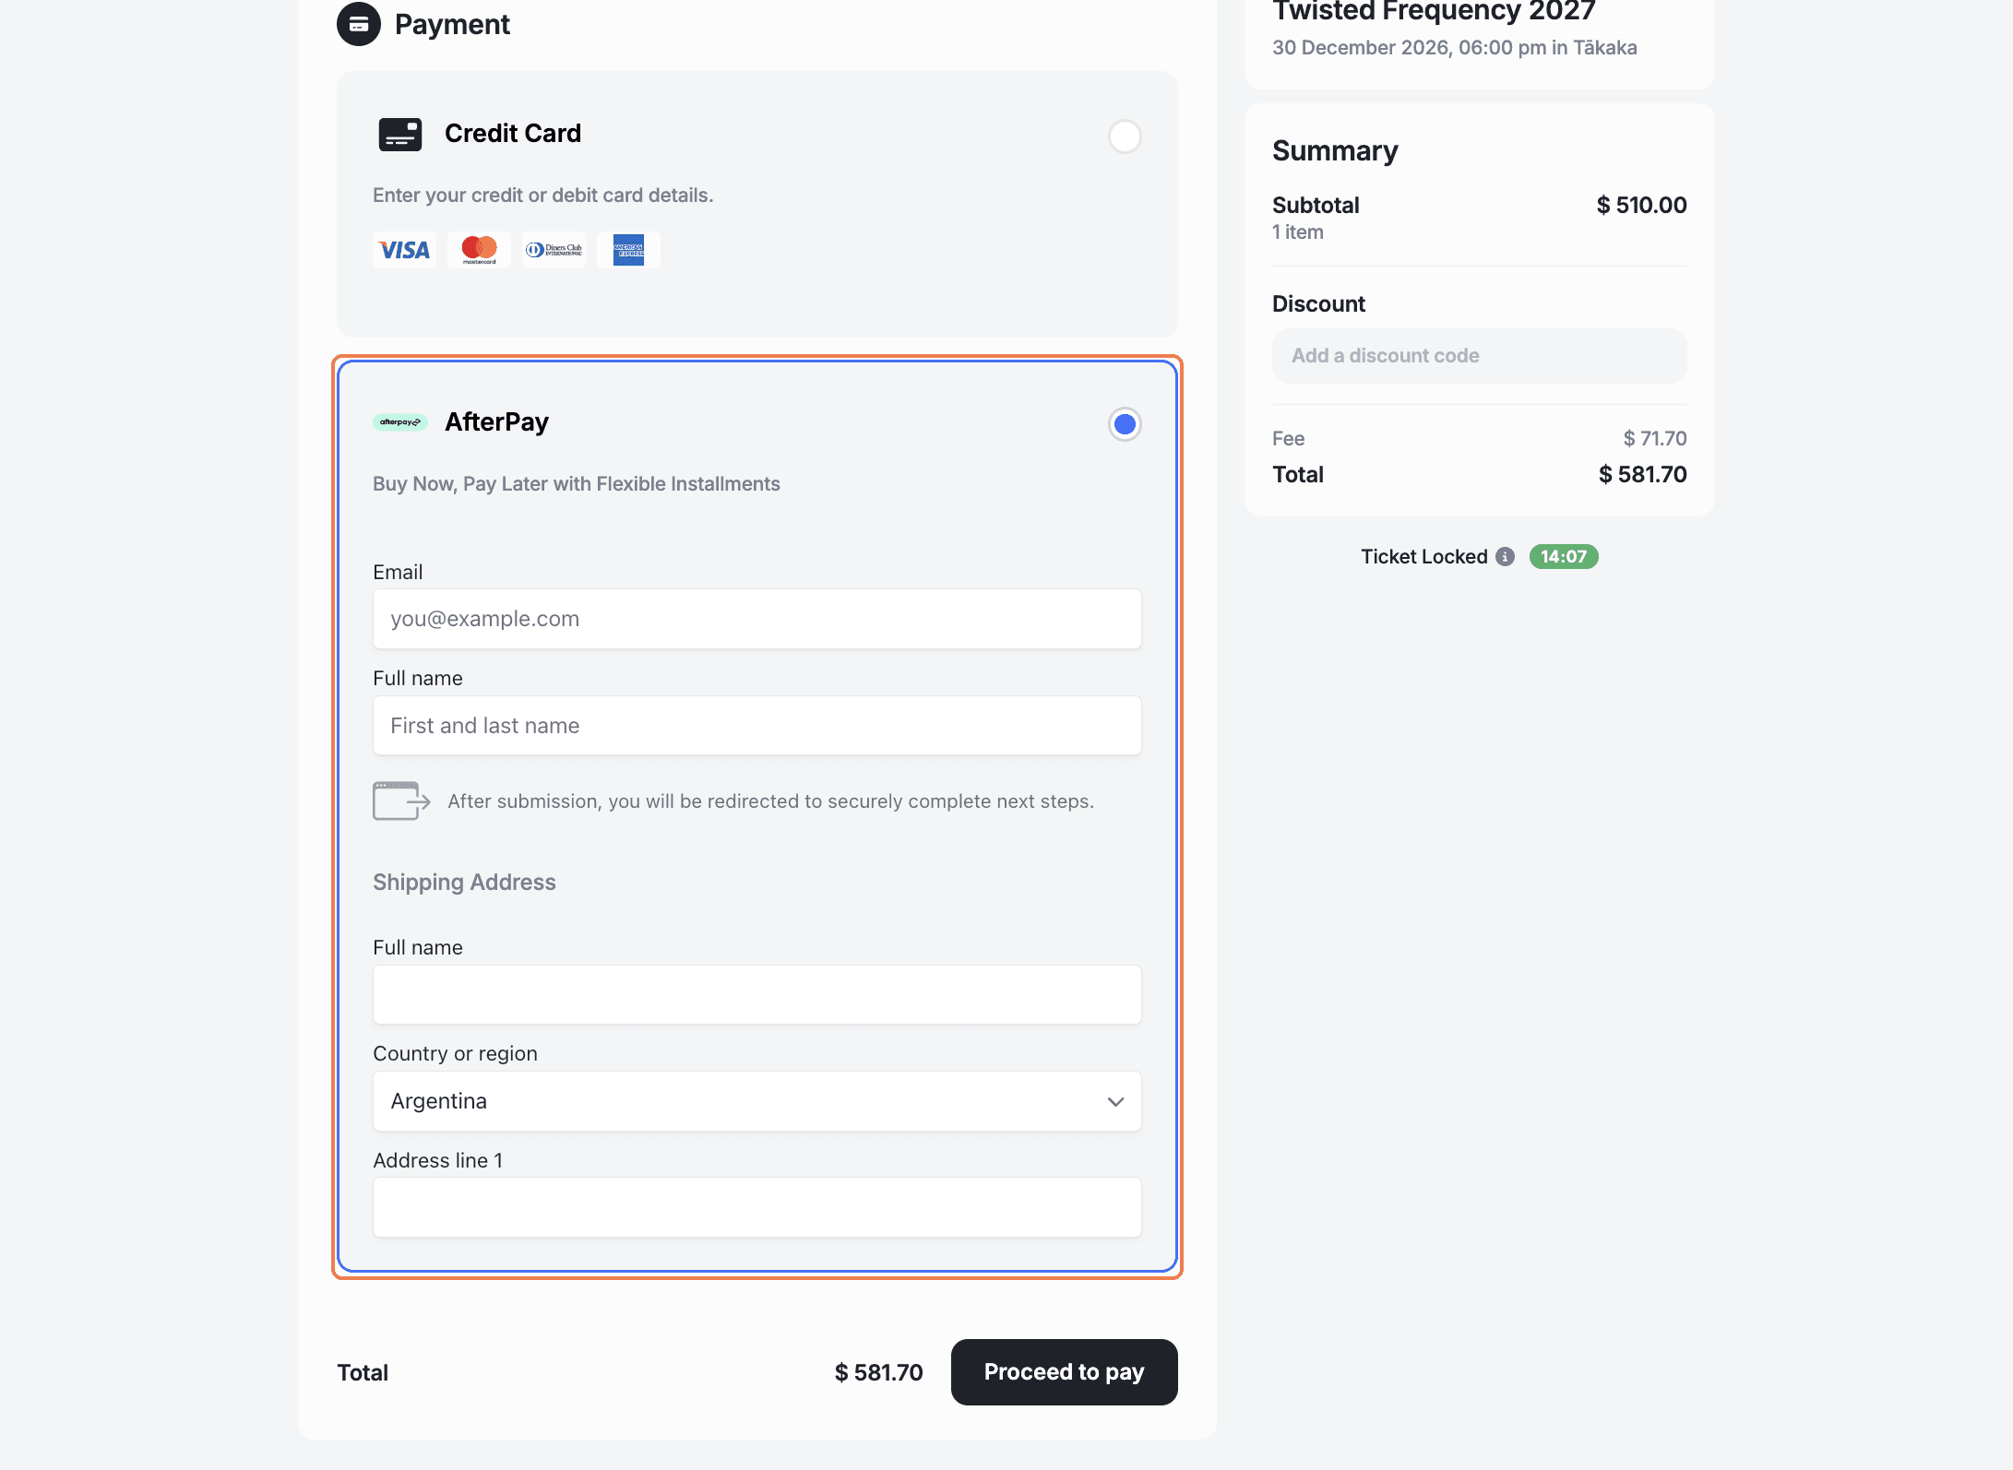Click the First and last name field
Image resolution: width=2013 pixels, height=1470 pixels.
click(756, 726)
